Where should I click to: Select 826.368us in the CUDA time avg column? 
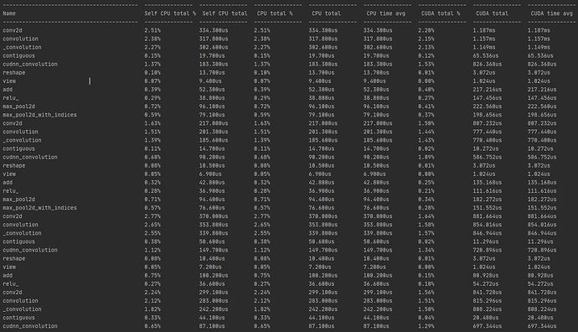click(542, 65)
